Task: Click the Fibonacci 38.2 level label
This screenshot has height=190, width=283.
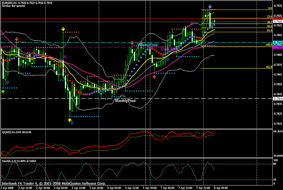Action: point(270,22)
